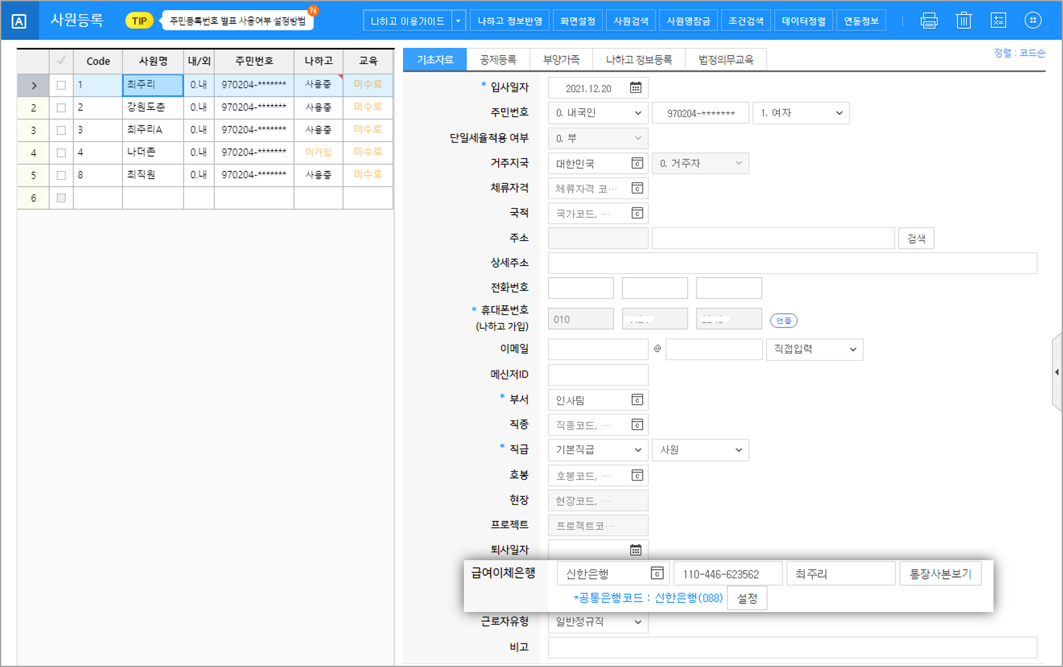The height and width of the screenshot is (667, 1063).
Task: Open the 기본직급 dropdown
Action: click(x=598, y=450)
